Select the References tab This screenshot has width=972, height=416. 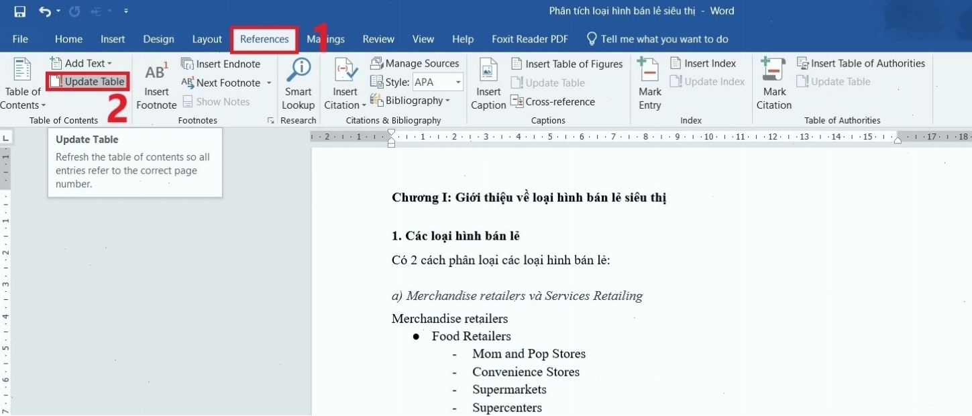point(264,39)
